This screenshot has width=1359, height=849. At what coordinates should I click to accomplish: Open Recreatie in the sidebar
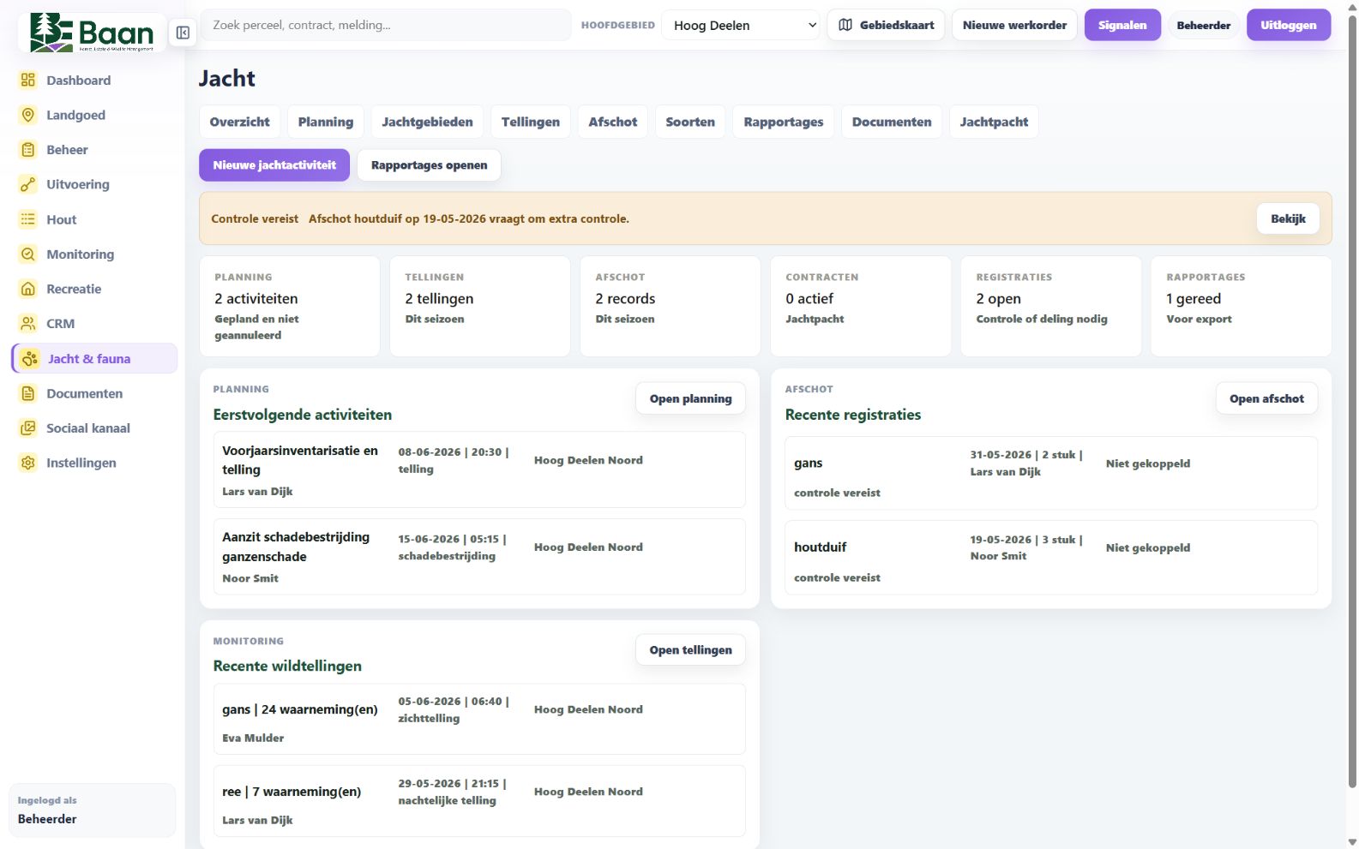(x=94, y=289)
